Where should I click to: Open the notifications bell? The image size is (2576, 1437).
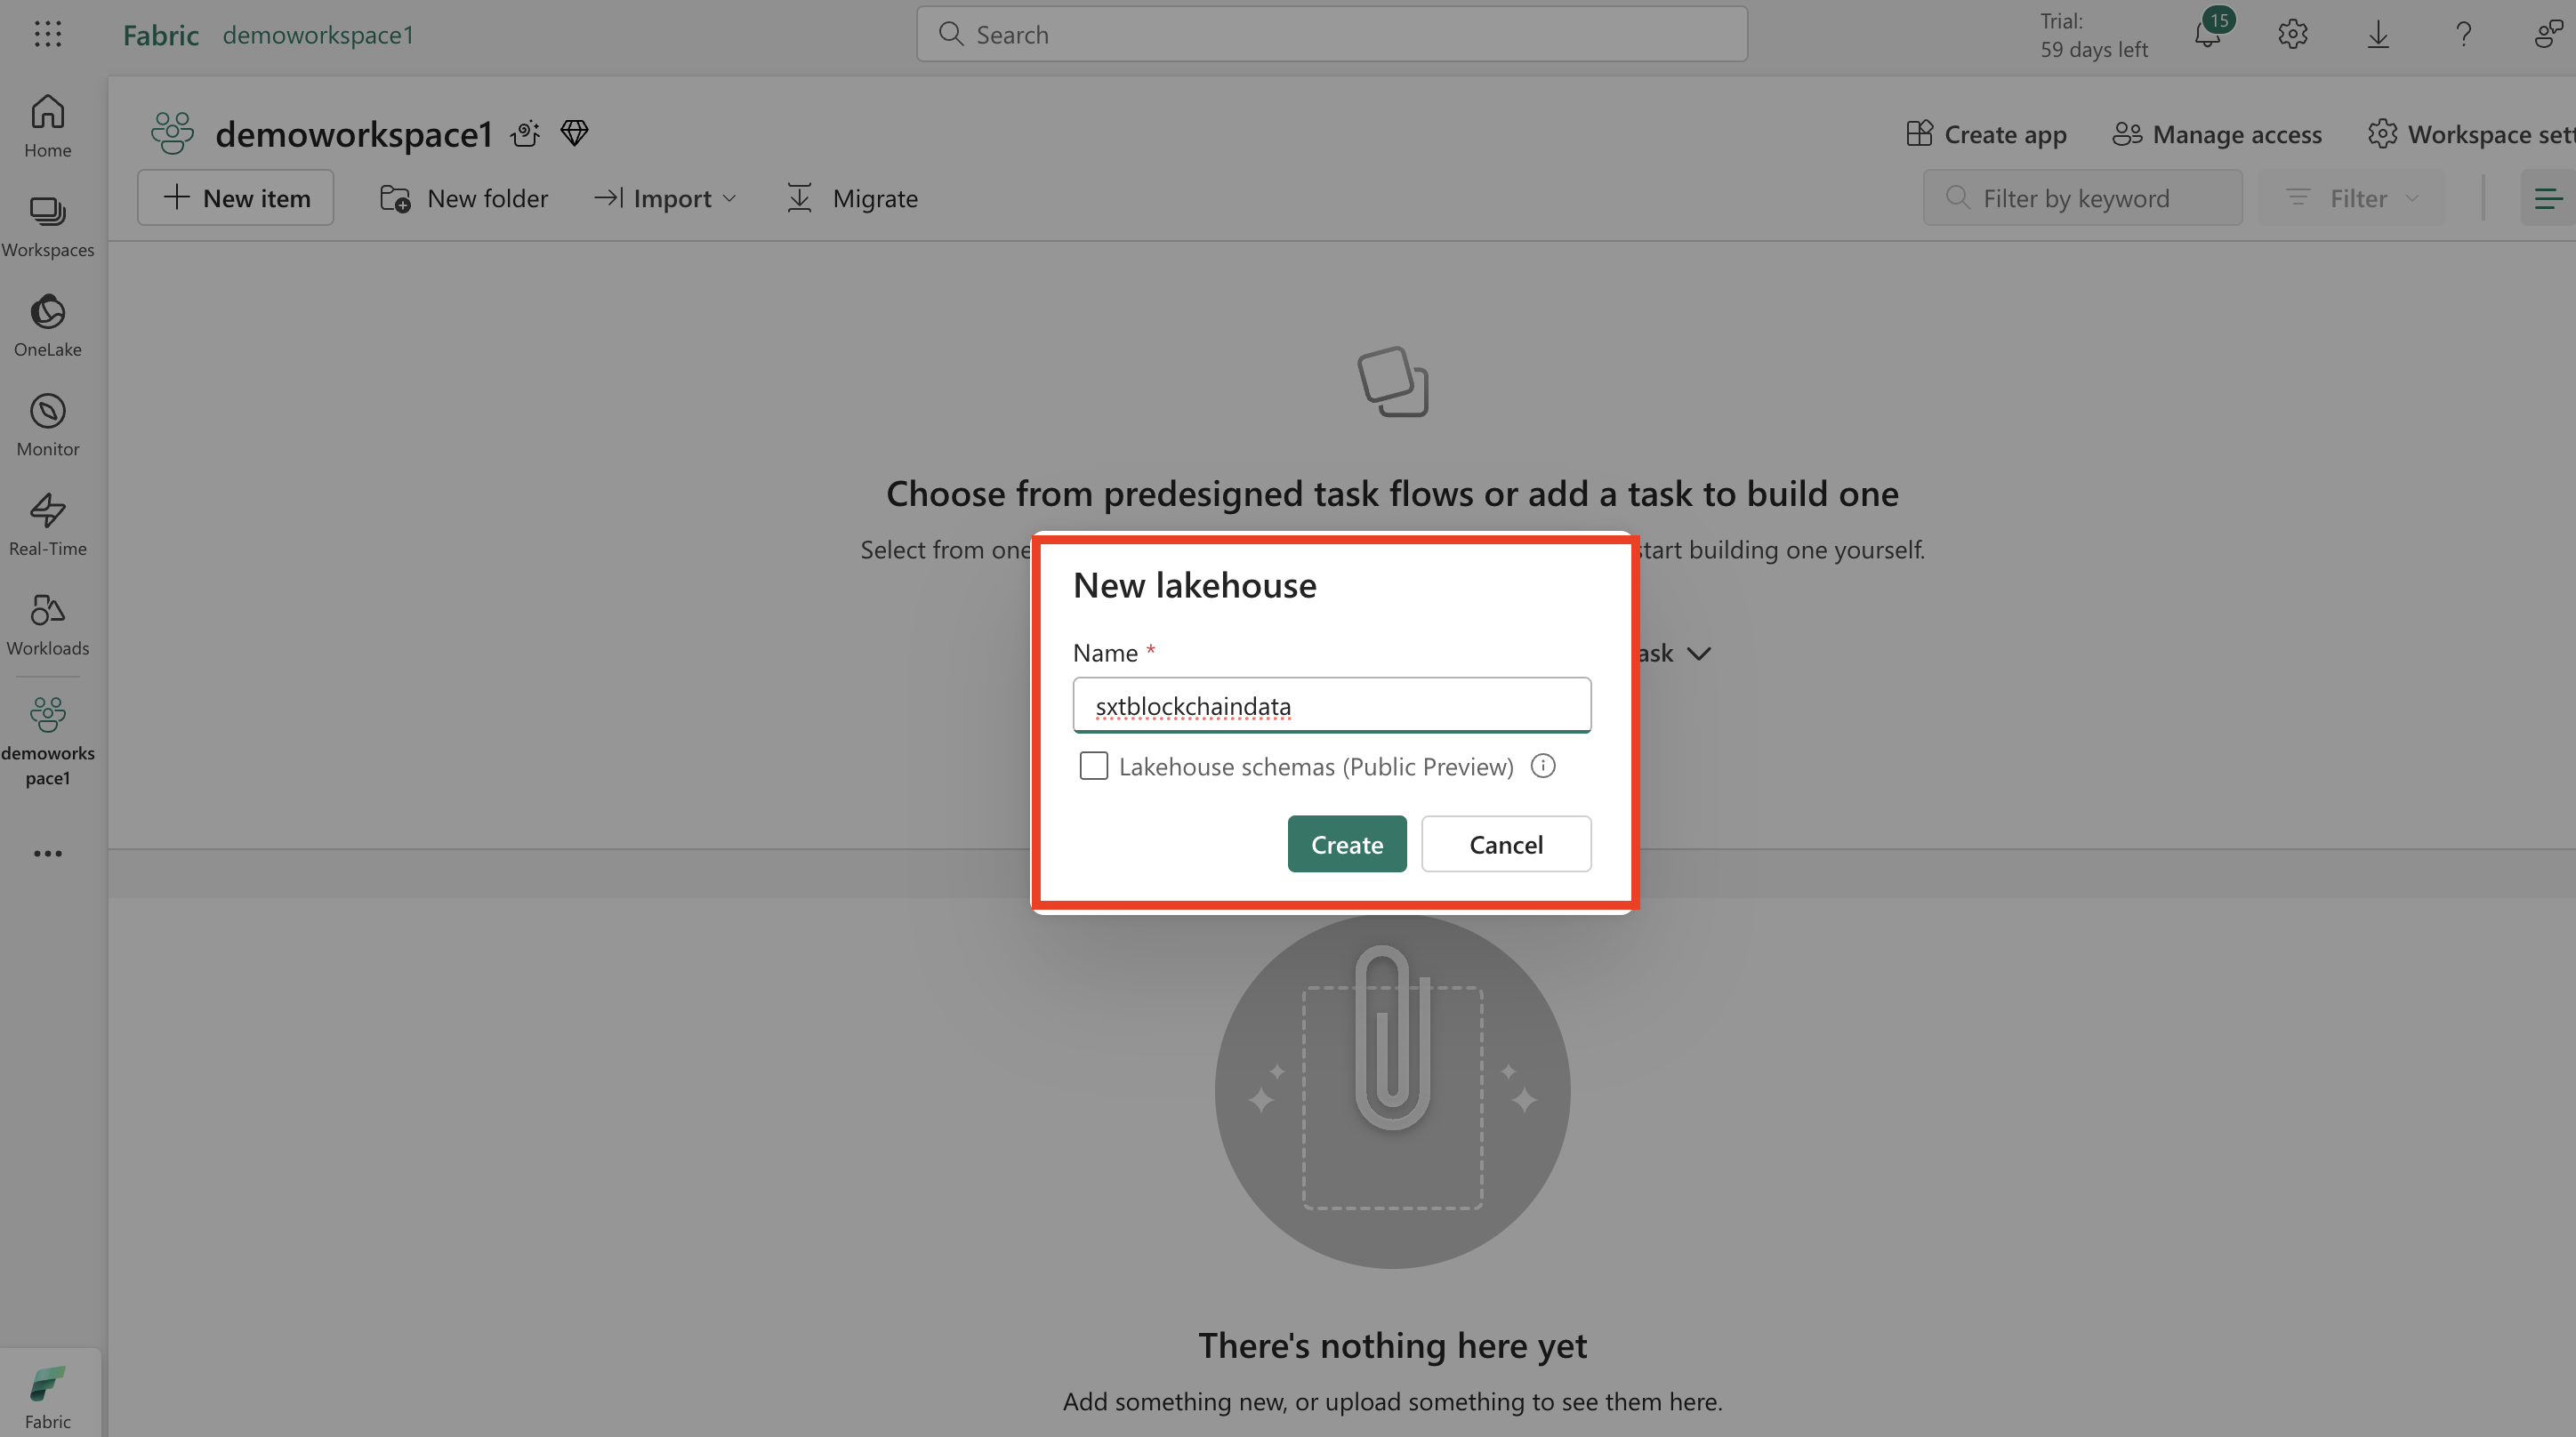pos(2207,35)
